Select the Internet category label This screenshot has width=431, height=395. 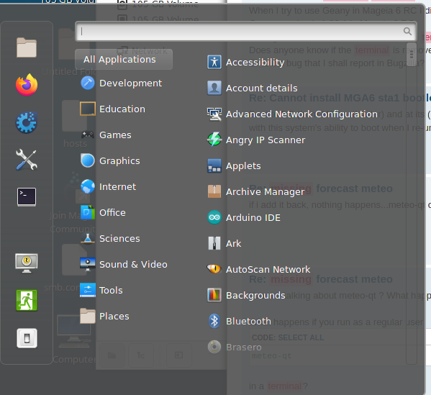117,186
